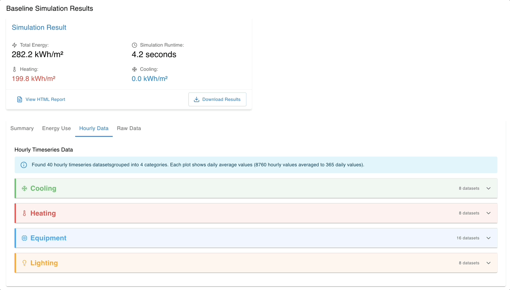Expand the Lighting datasets chevron
Image resolution: width=510 pixels, height=290 pixels.
click(489, 263)
